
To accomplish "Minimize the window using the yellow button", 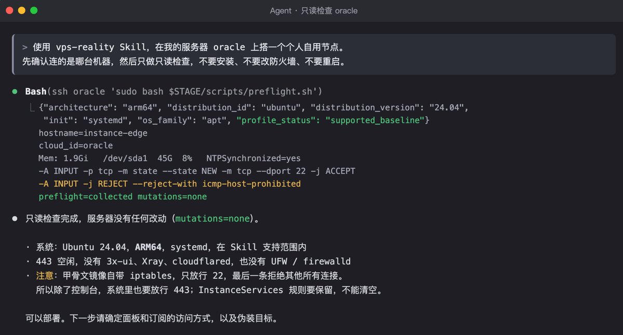I will click(x=21, y=10).
